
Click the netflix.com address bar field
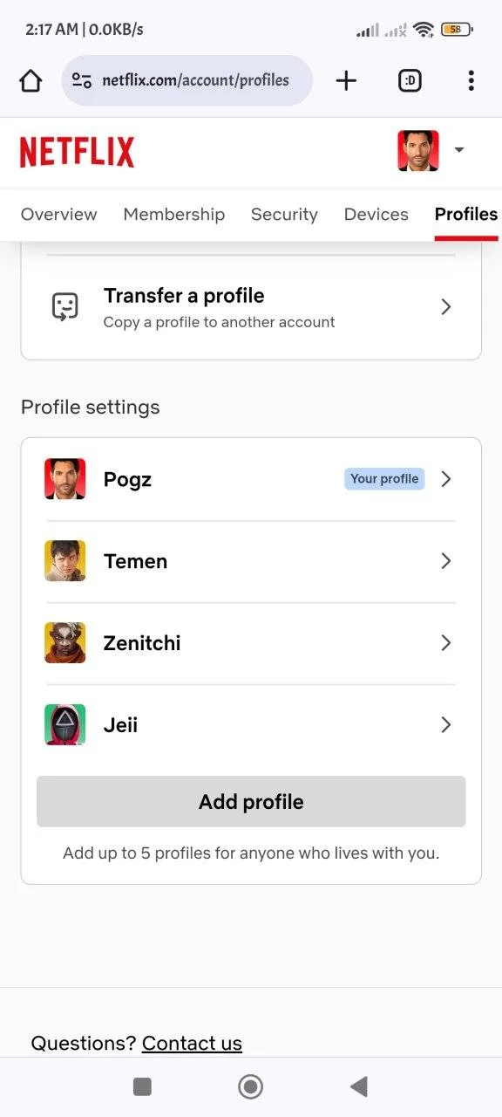[x=187, y=81]
